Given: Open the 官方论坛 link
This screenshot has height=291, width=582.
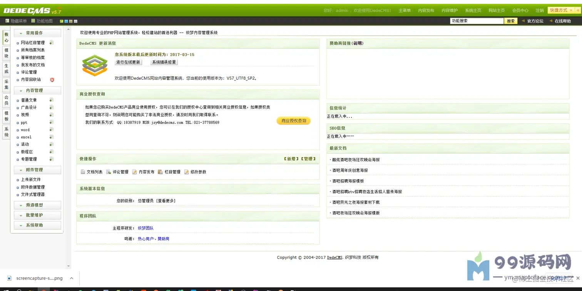Looking at the screenshot, I should pyautogui.click(x=535, y=21).
